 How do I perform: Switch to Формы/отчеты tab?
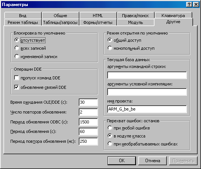point(98,22)
